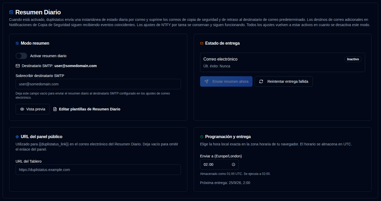Image resolution: width=381 pixels, height=201 pixels.
Task: Open Editar plantillas de Resumen Diario
Action: 87,109
